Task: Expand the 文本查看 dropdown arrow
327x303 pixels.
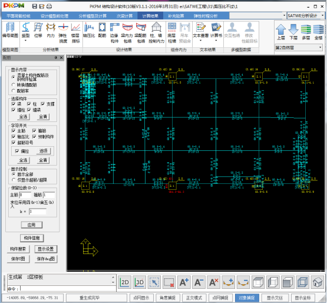Action: (x=200, y=41)
